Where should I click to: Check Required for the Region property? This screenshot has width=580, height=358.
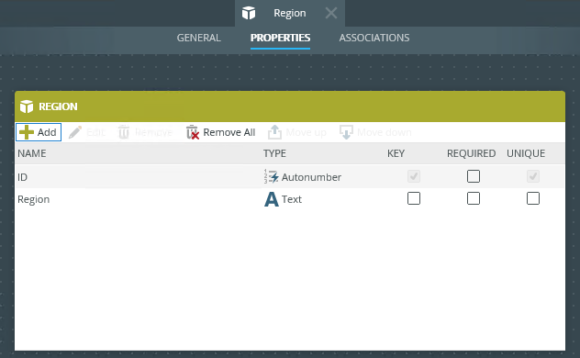[x=474, y=198]
